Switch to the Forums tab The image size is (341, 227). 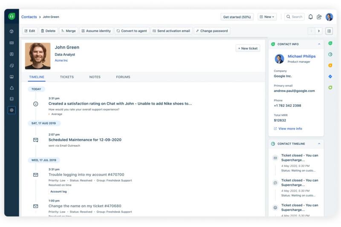pos(123,77)
